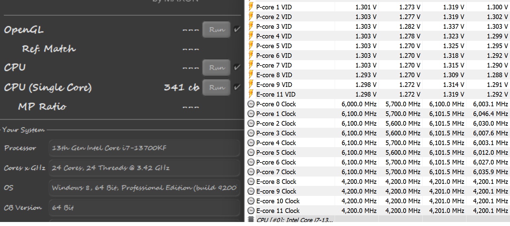Click the clock icon beside E-core 9 Clock

pos(251,191)
